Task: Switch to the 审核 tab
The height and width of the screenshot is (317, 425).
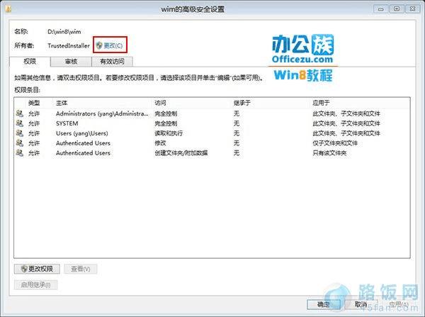Action: tap(71, 62)
